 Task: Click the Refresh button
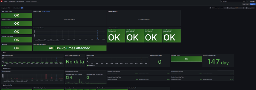click(x=249, y=8)
